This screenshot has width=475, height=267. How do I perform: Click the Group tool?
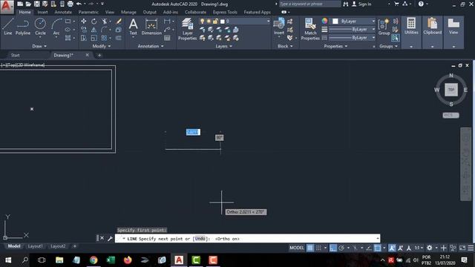click(384, 27)
